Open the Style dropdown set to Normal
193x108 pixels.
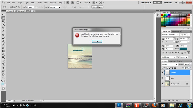tap(55, 7)
